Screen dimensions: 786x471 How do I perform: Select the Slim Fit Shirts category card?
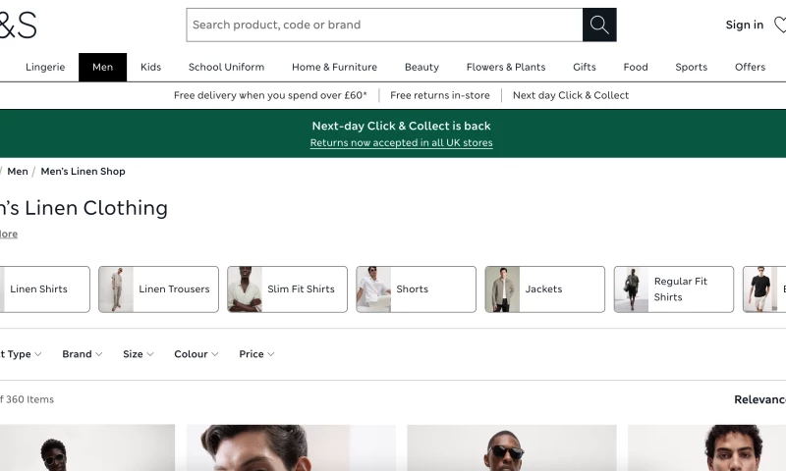point(287,289)
